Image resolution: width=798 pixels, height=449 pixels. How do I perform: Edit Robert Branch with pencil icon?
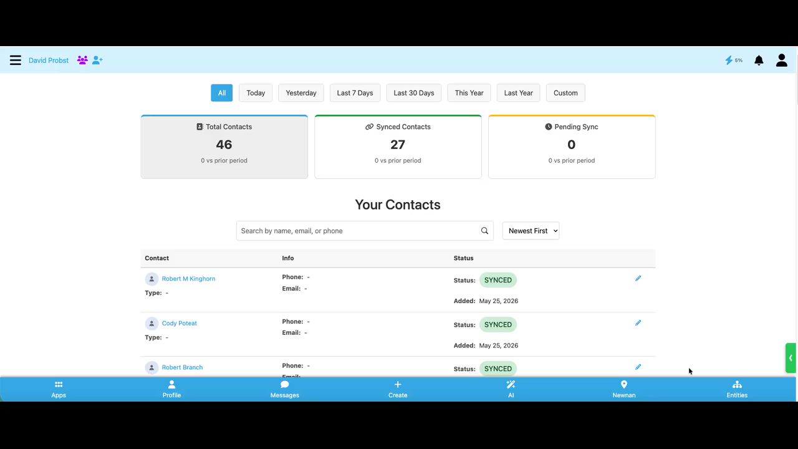point(638,367)
